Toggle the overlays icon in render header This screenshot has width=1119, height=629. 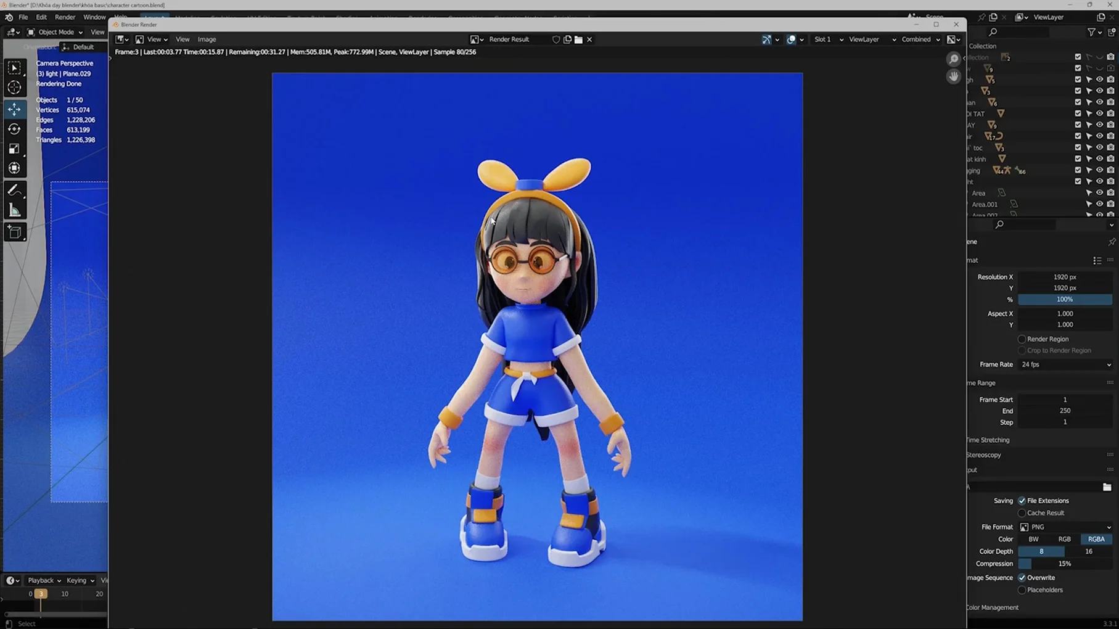(791, 39)
